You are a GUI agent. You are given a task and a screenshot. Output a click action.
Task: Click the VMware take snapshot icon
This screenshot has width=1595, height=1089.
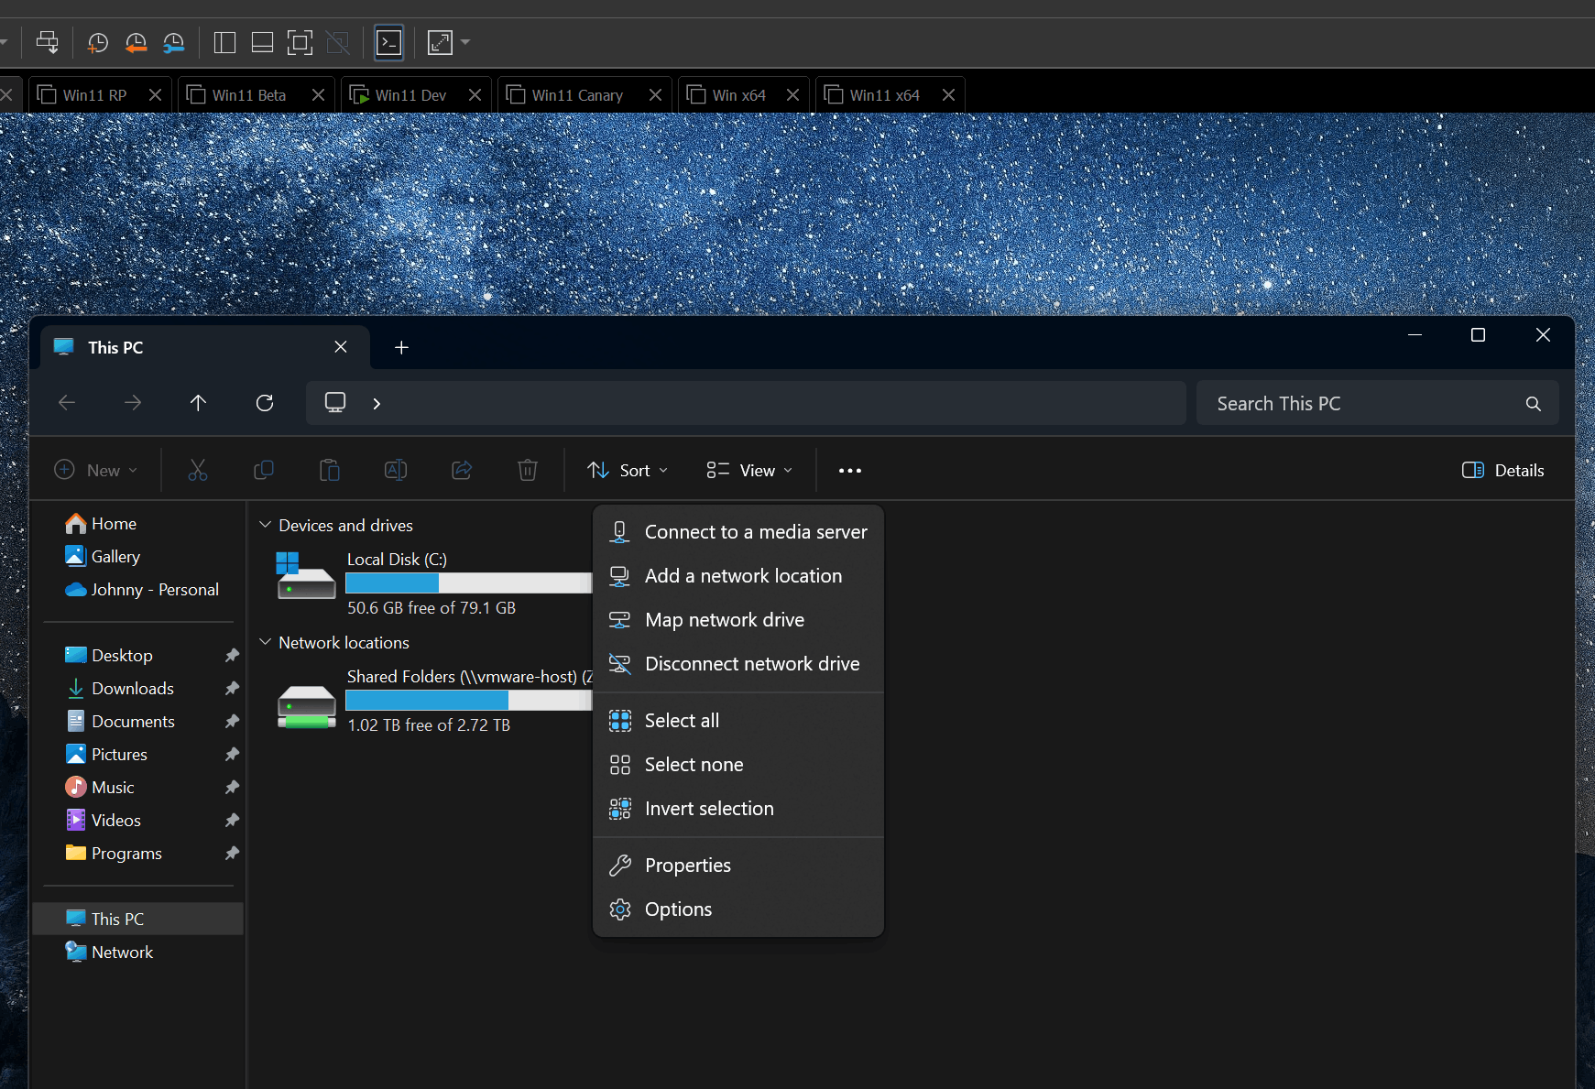click(x=98, y=42)
